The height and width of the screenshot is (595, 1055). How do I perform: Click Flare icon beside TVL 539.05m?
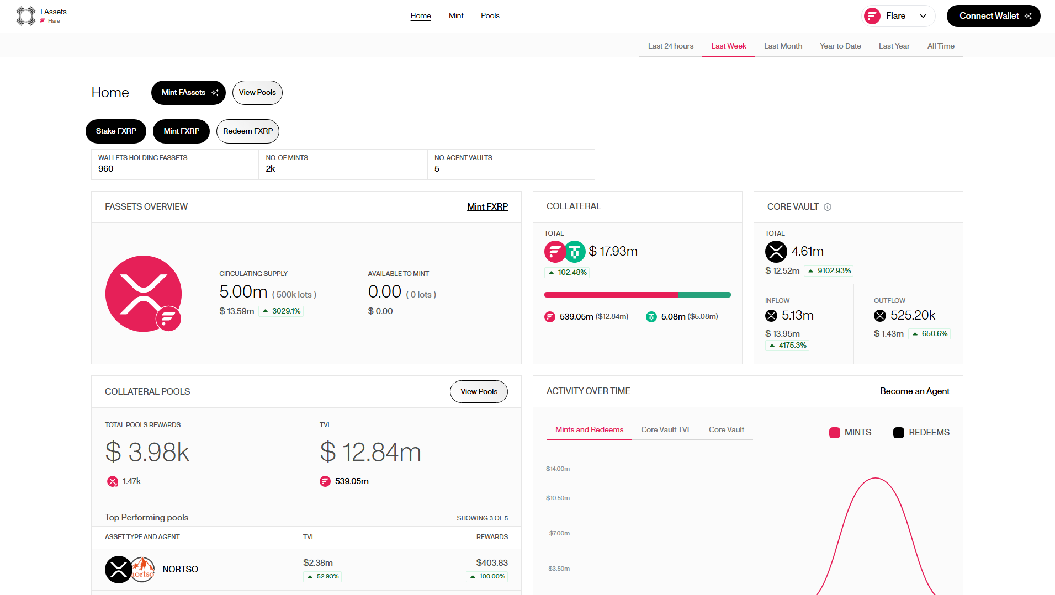(325, 481)
